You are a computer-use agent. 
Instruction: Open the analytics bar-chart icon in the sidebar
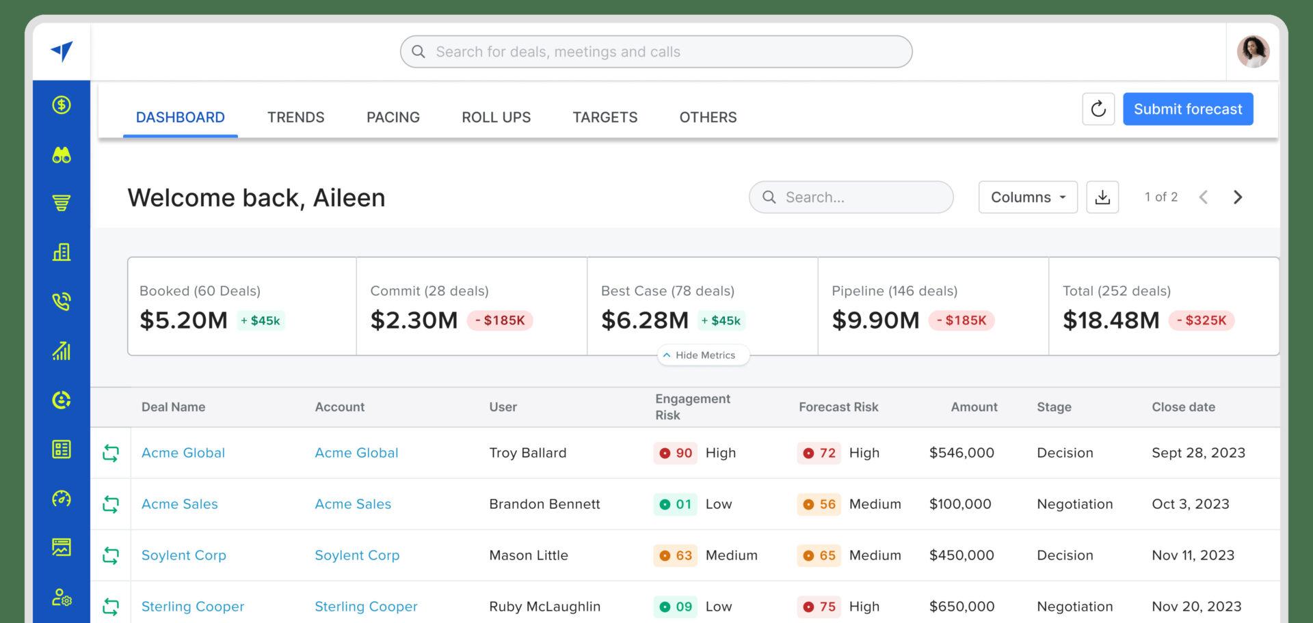click(x=61, y=350)
